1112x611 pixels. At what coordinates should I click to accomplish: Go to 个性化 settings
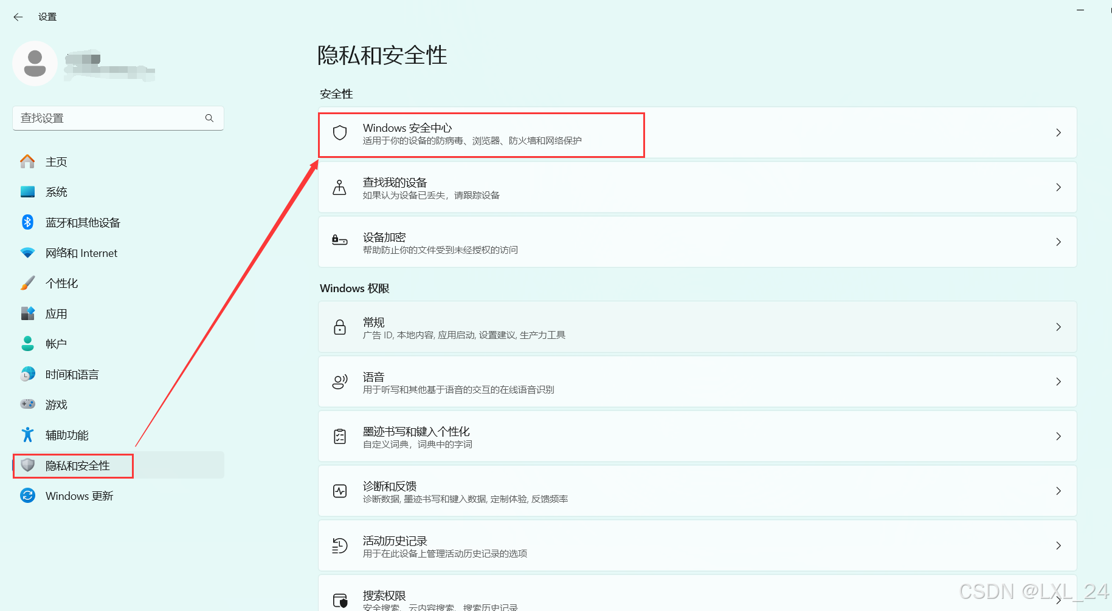119,283
